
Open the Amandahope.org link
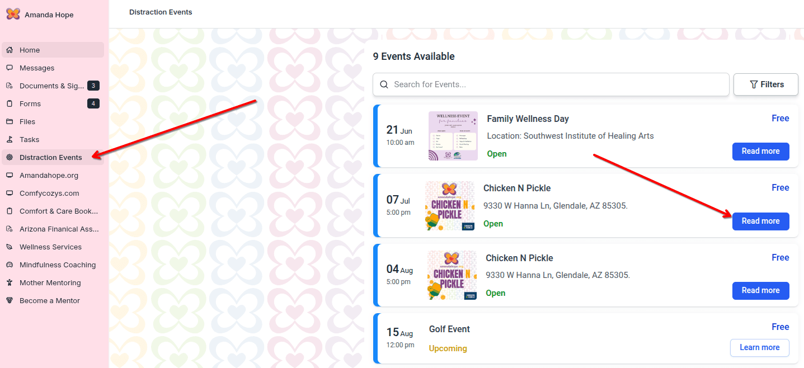click(49, 175)
